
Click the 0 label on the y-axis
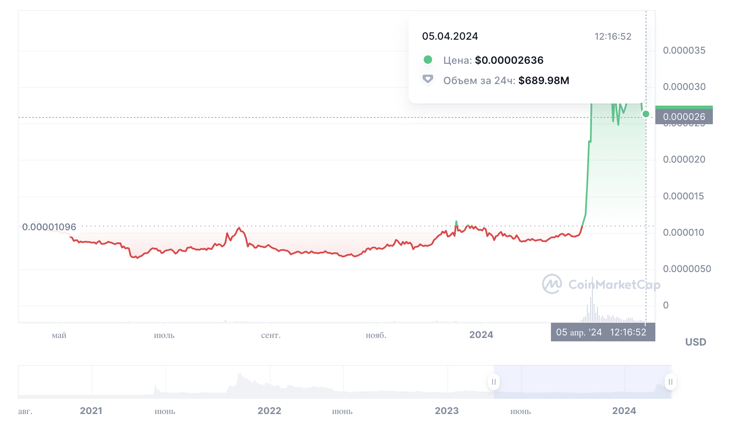tap(666, 305)
